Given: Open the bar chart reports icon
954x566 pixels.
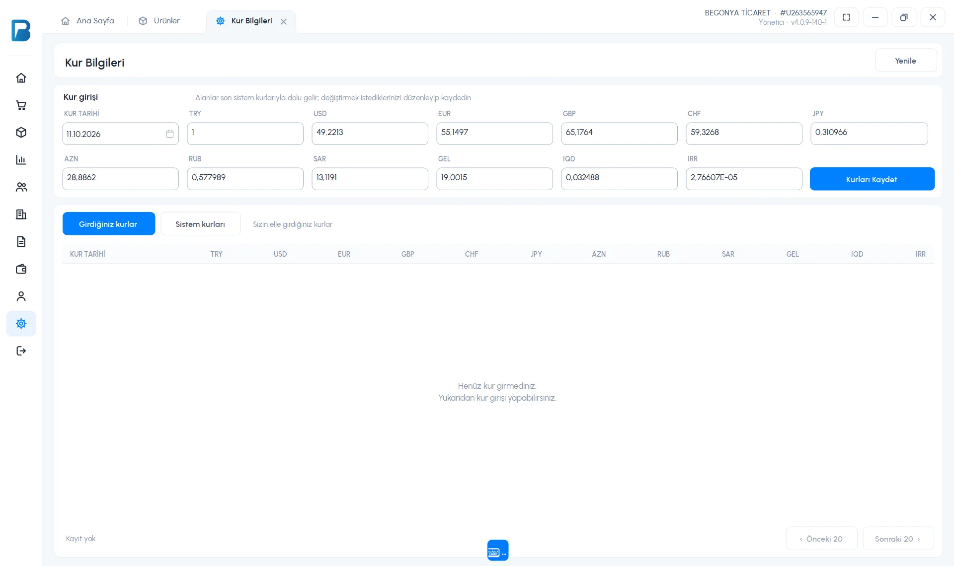Looking at the screenshot, I should click(21, 160).
